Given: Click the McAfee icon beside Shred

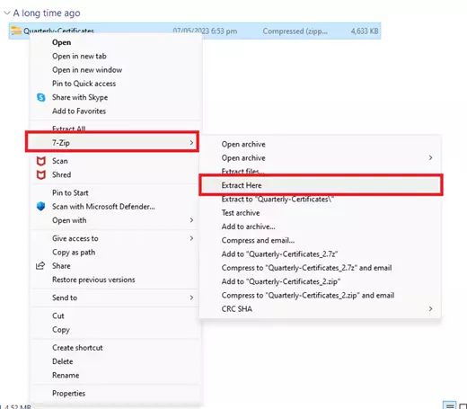Looking at the screenshot, I should (x=41, y=174).
